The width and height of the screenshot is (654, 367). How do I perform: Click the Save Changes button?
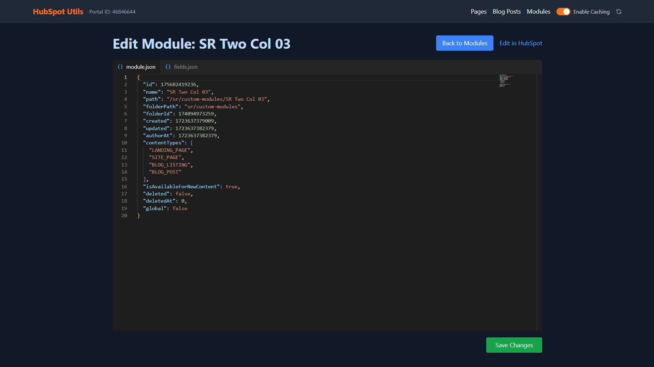point(514,345)
